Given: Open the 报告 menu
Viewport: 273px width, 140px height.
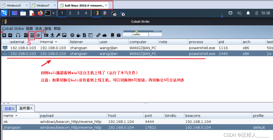Looking at the screenshot, I should click(x=48, y=29).
